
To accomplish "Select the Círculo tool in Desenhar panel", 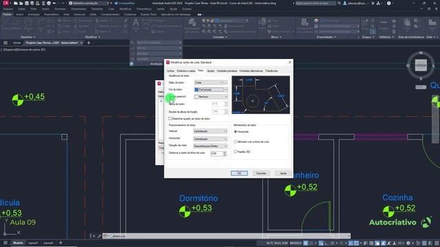I will 27,25.
